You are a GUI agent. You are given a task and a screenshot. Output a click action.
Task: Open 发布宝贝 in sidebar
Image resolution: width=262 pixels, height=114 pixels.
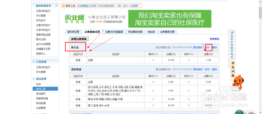pos(41,20)
